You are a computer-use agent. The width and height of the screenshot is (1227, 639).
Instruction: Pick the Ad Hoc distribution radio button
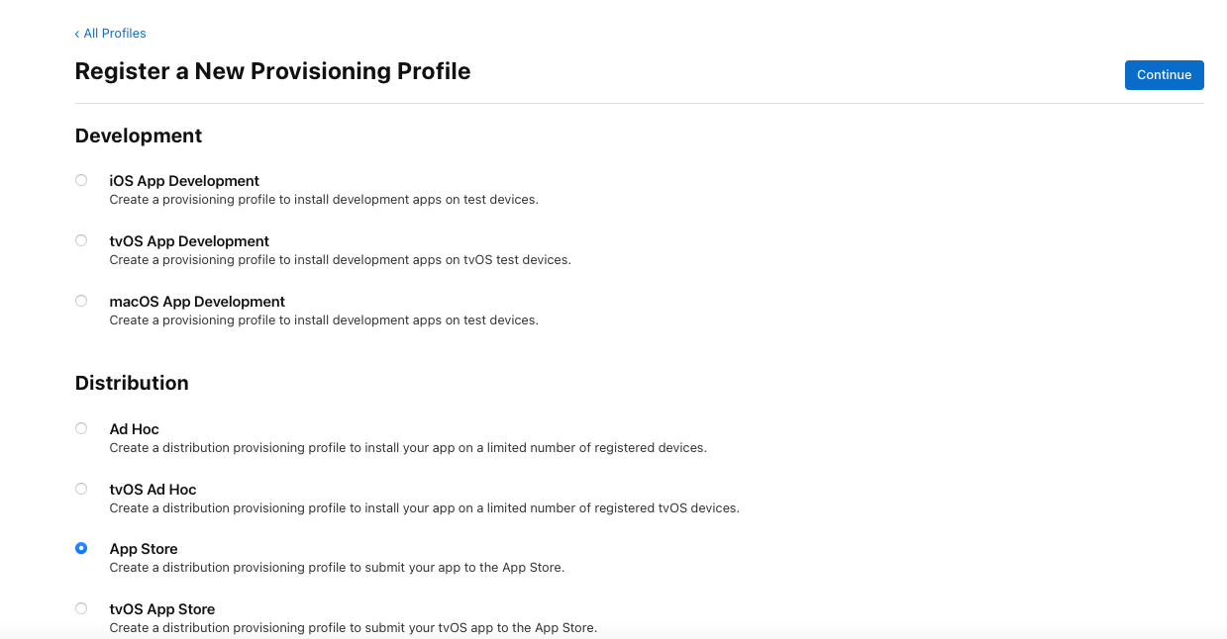pyautogui.click(x=81, y=428)
